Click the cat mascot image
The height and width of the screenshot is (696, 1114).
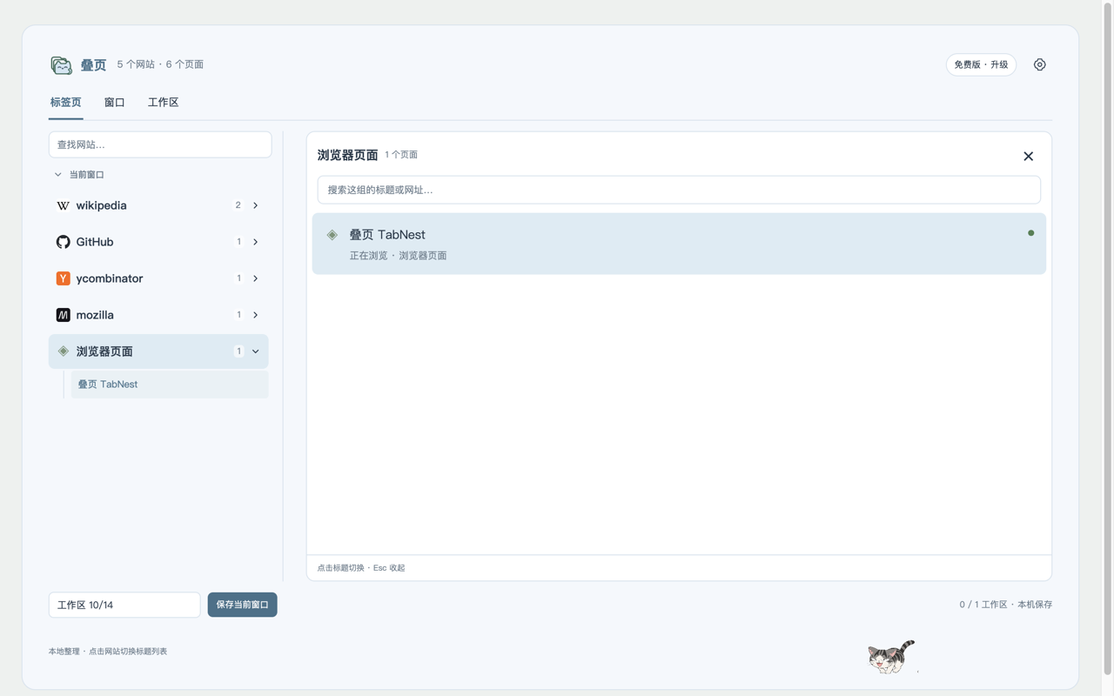[x=891, y=657]
